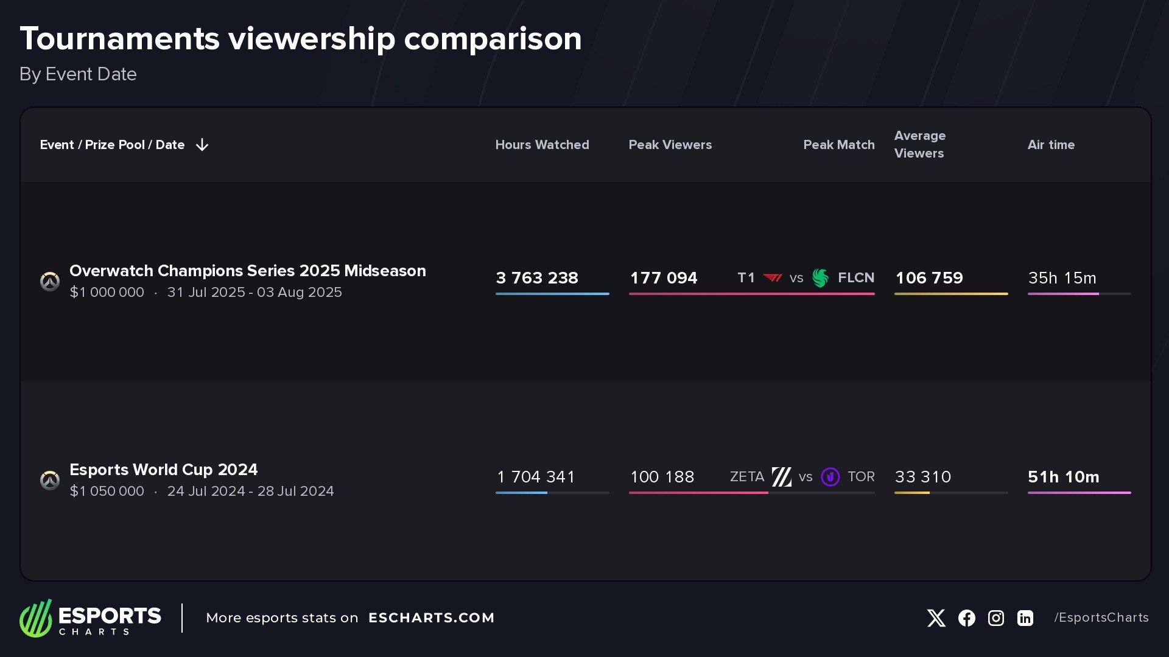Screen dimensions: 1169x657
Task: Click the pink Air Time bar for Esports World Cup
Action: click(x=1079, y=492)
